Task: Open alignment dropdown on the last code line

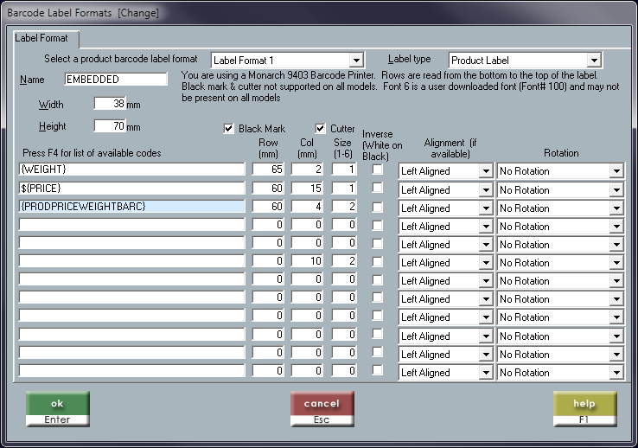Action: click(x=445, y=372)
